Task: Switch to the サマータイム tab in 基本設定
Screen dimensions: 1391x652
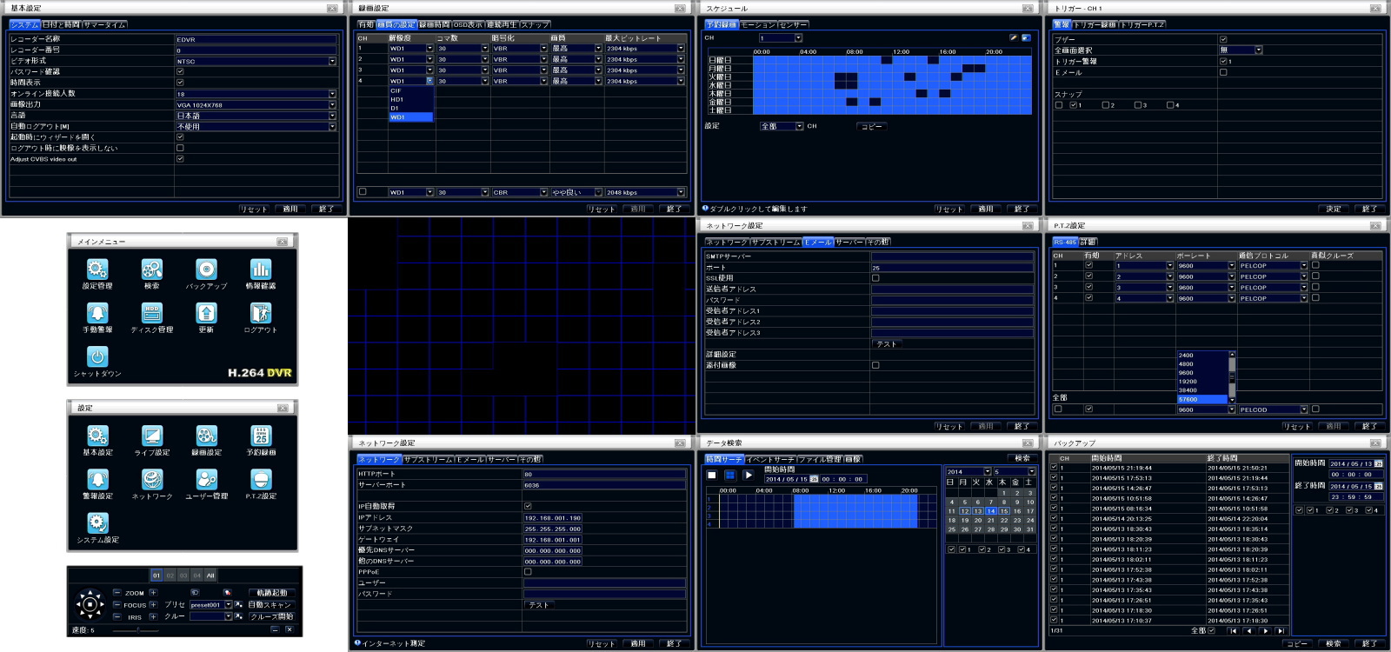Action: pyautogui.click(x=105, y=24)
